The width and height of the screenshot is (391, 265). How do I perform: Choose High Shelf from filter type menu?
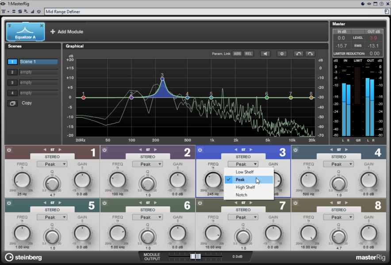point(249,187)
